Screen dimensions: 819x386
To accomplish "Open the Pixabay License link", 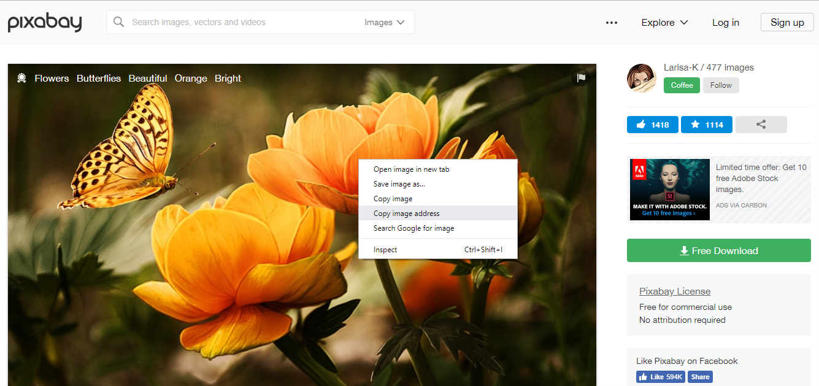I will pos(675,291).
